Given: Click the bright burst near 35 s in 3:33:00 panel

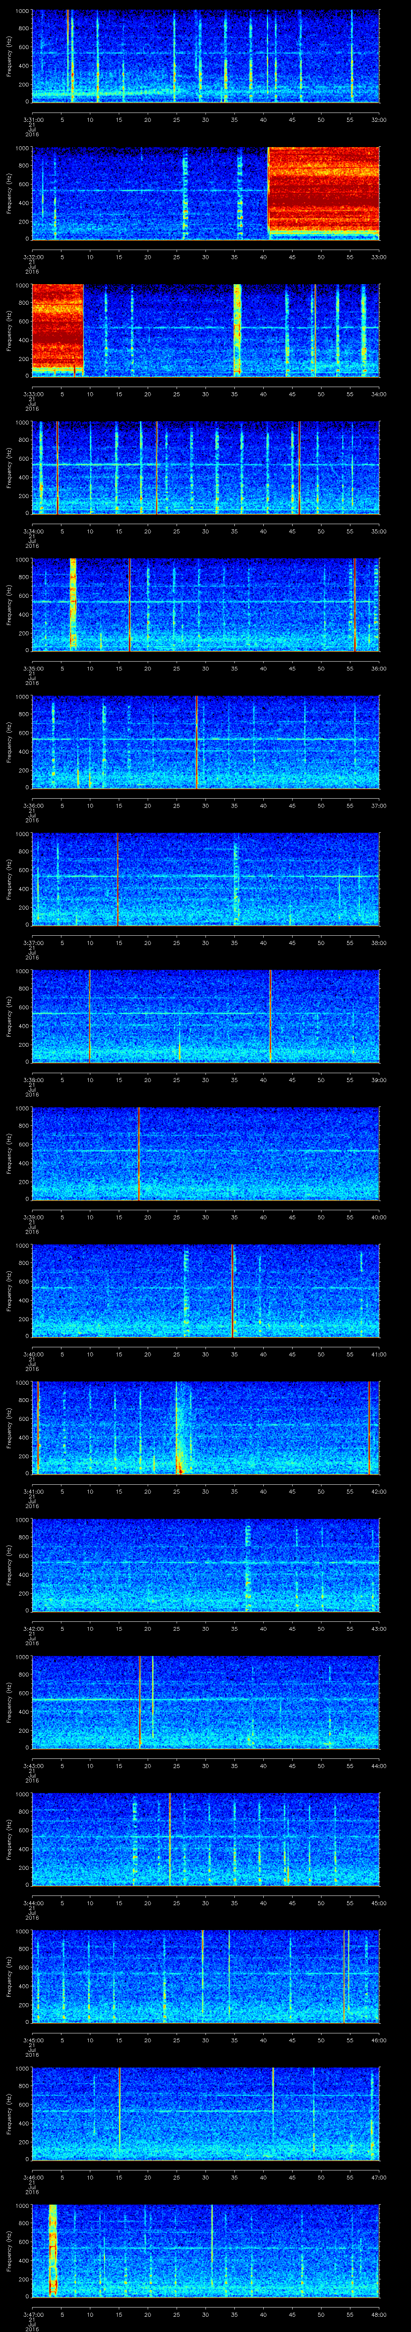Looking at the screenshot, I should (238, 330).
